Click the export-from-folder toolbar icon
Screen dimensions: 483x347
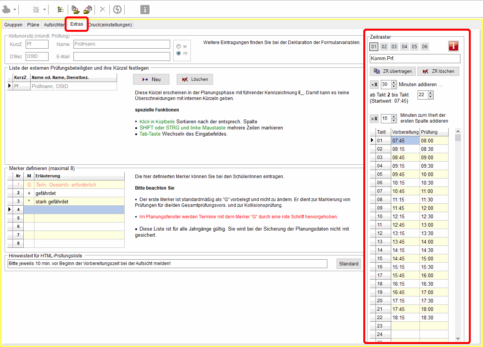click(x=88, y=10)
